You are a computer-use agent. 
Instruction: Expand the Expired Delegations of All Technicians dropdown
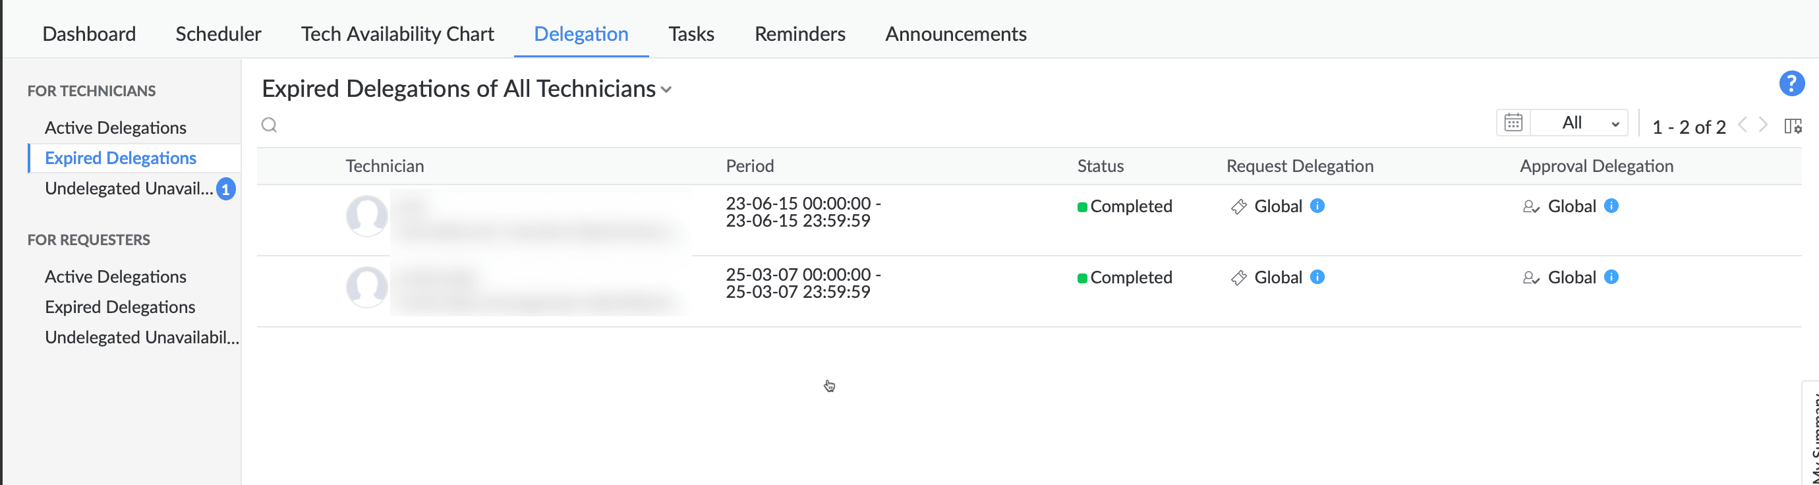(x=666, y=90)
